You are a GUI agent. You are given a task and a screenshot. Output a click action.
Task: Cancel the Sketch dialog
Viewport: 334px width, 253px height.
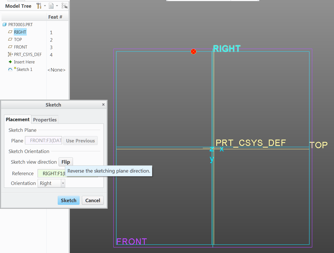(93, 200)
